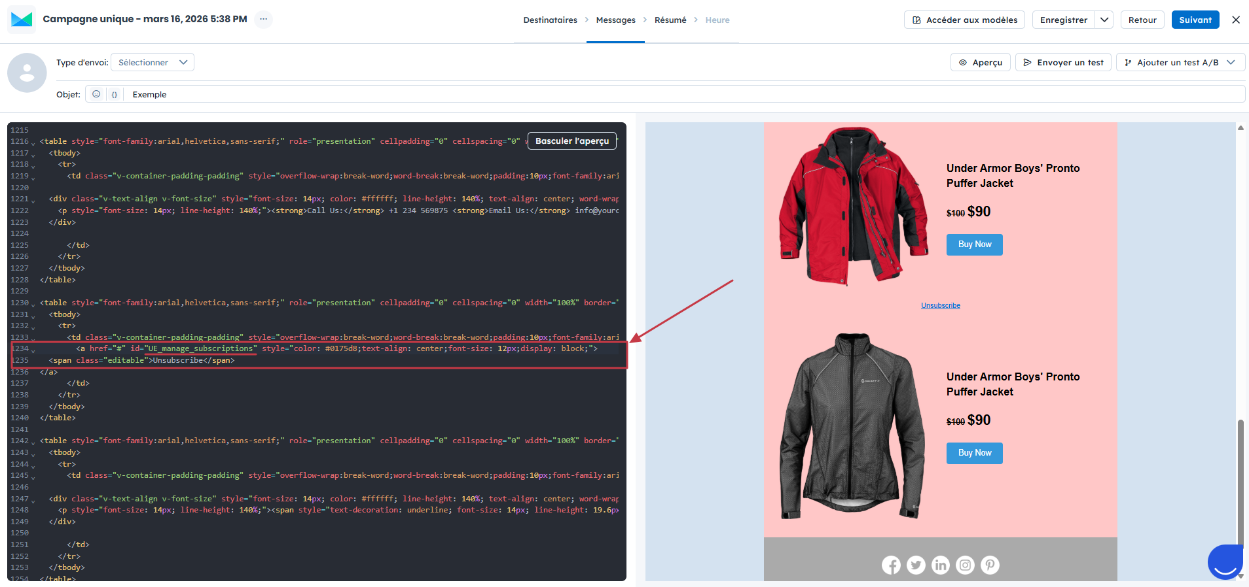Open the emoji picker for the subject

(x=96, y=94)
